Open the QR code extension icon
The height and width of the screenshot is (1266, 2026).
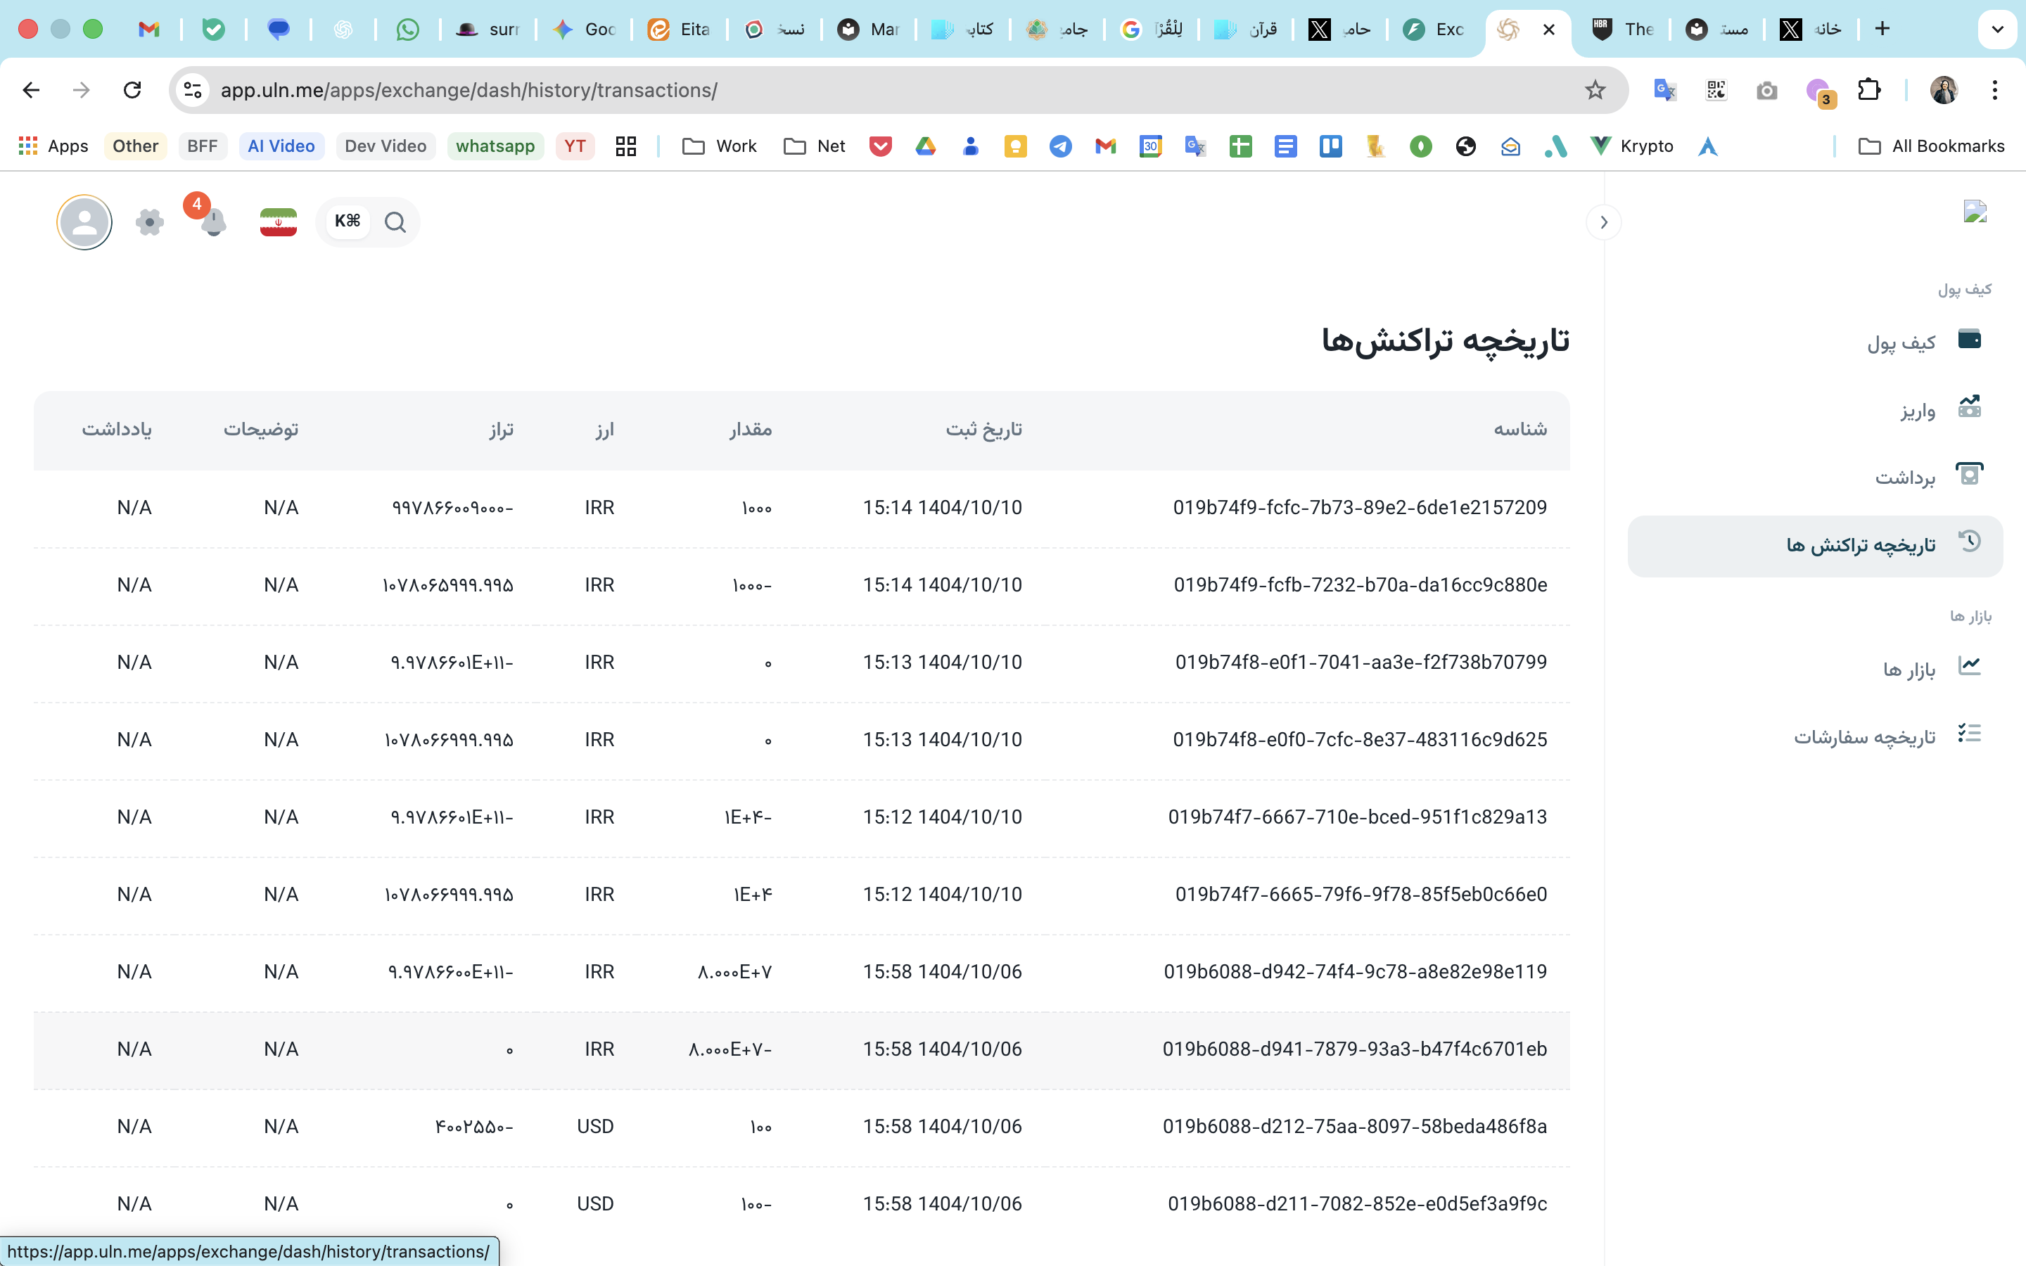pos(1716,89)
